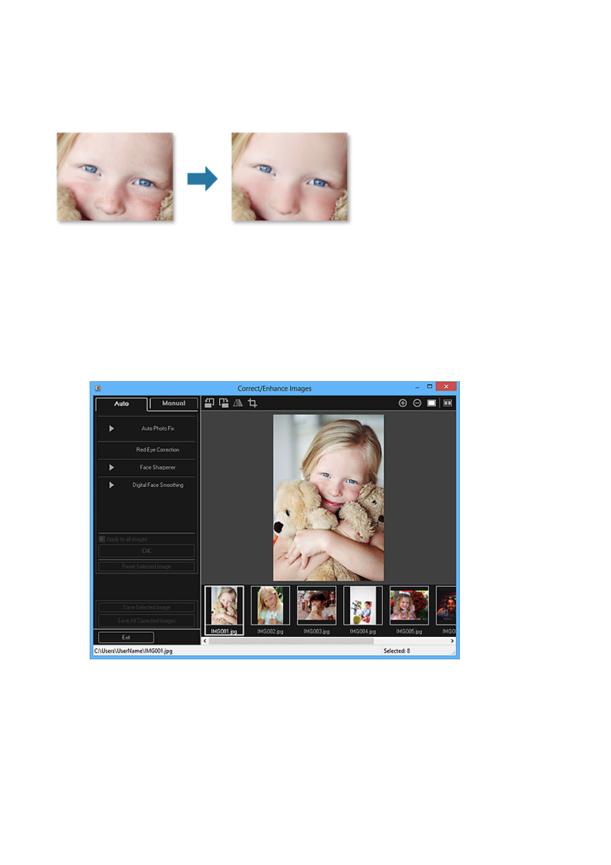
Task: Click the 'Correct/Enhance Images' window title
Action: [274, 388]
